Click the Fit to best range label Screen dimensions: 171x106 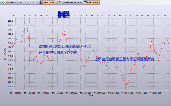coord(30,2)
